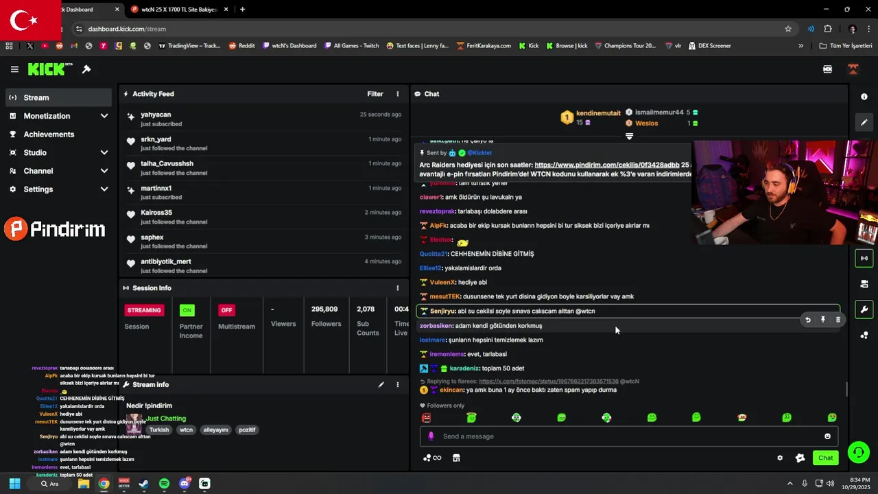Screen dimensions: 878x494
Task: Click the aileyayını stream tag
Action: click(215, 430)
